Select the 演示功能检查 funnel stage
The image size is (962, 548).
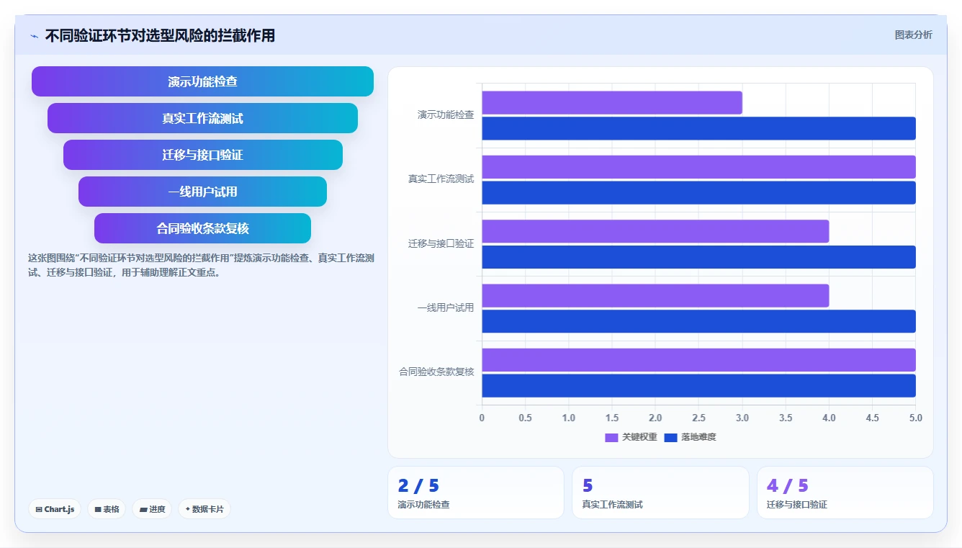point(202,81)
